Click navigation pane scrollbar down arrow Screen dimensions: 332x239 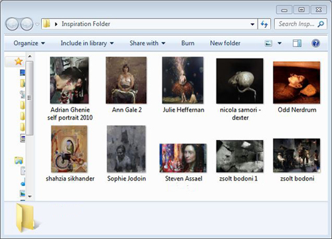tap(30, 197)
